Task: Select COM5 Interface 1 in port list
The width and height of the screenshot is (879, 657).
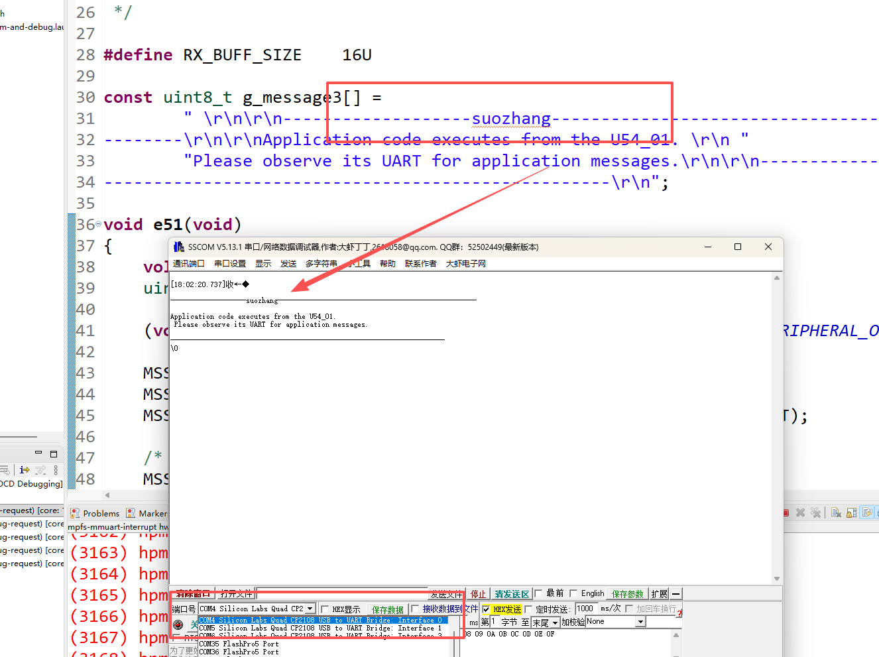Action: tap(323, 628)
